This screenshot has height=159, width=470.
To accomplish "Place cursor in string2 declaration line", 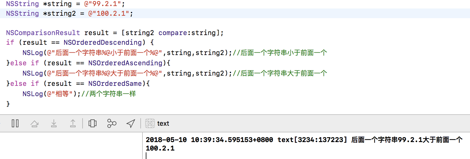I will (x=235, y=13).
